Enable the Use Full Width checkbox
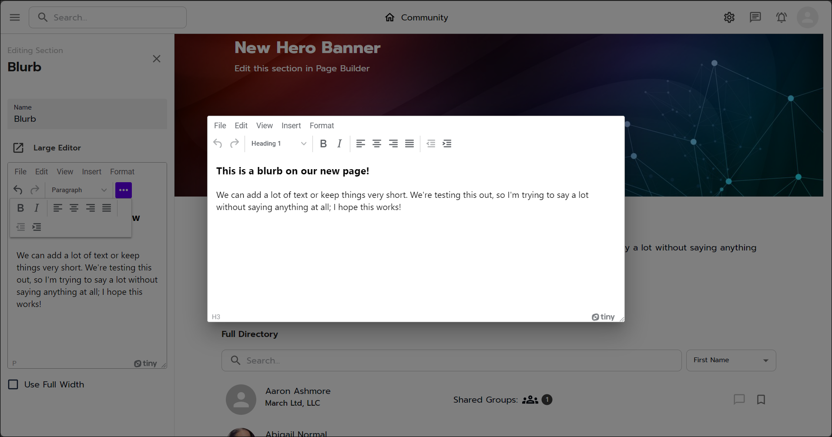The image size is (832, 437). coord(13,384)
